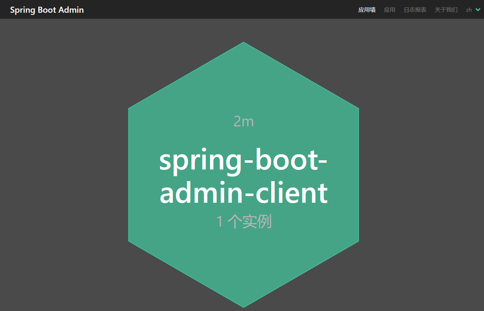Click the green chevron next to zh
Image resolution: width=484 pixels, height=311 pixels.
click(478, 10)
